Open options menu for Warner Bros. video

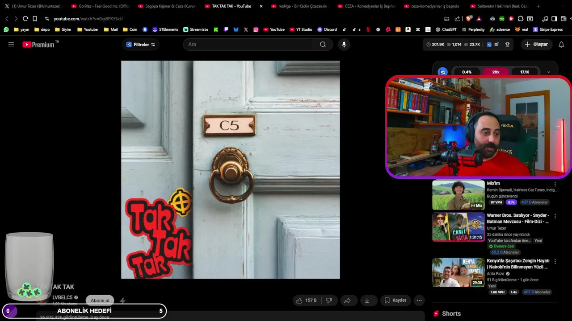pyautogui.click(x=555, y=216)
